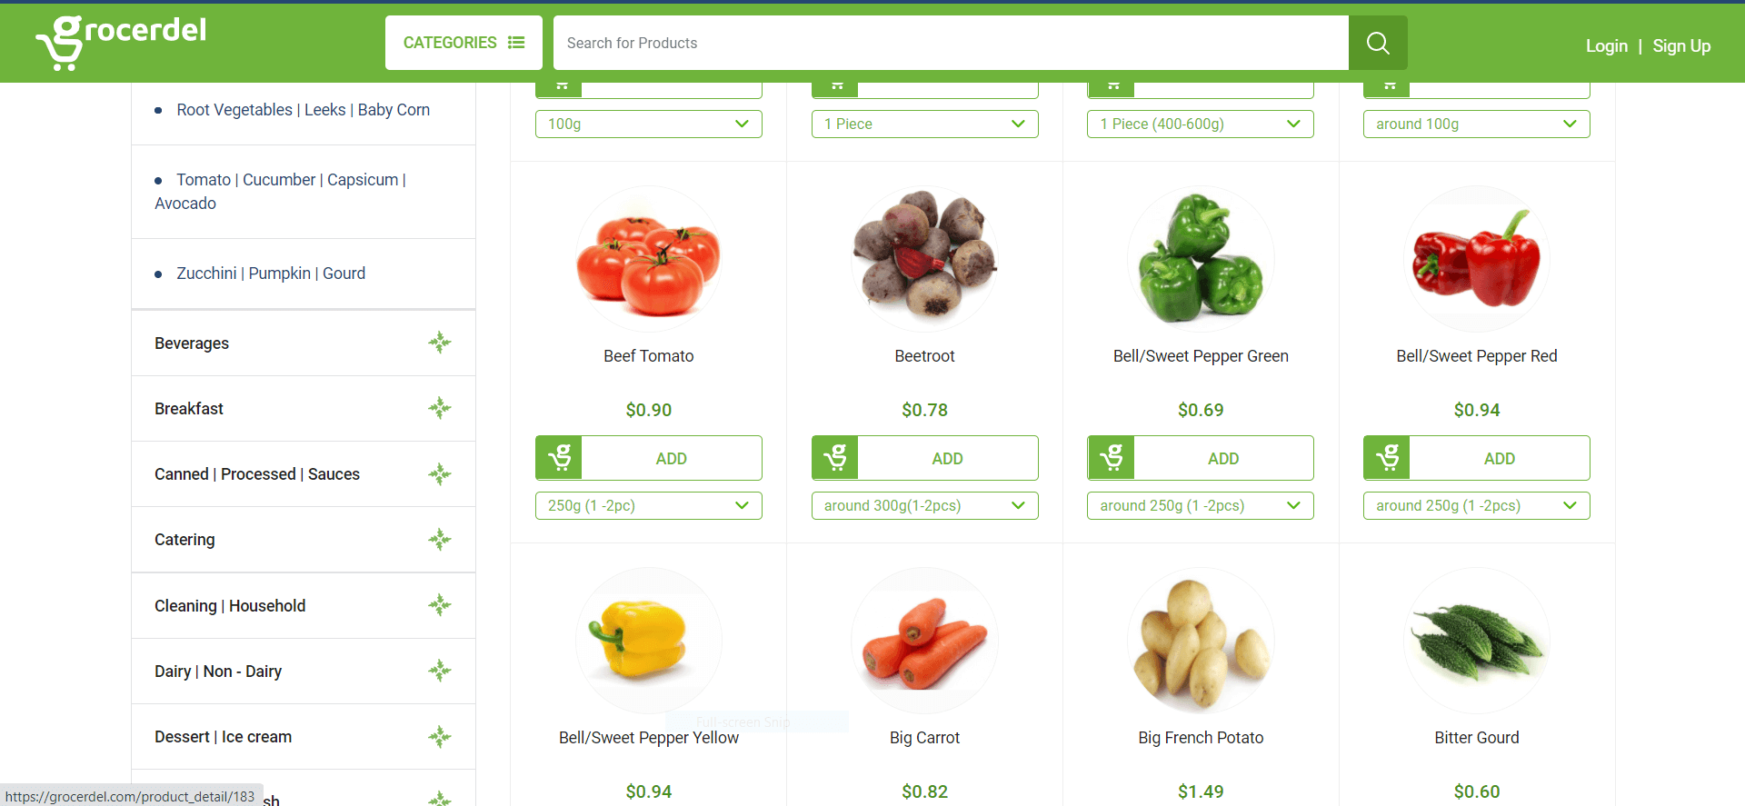
Task: Add Bell/Sweet Pepper Red to cart
Action: pos(1500,458)
